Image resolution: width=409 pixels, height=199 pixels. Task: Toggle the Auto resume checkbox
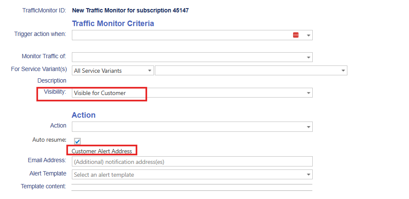[78, 141]
